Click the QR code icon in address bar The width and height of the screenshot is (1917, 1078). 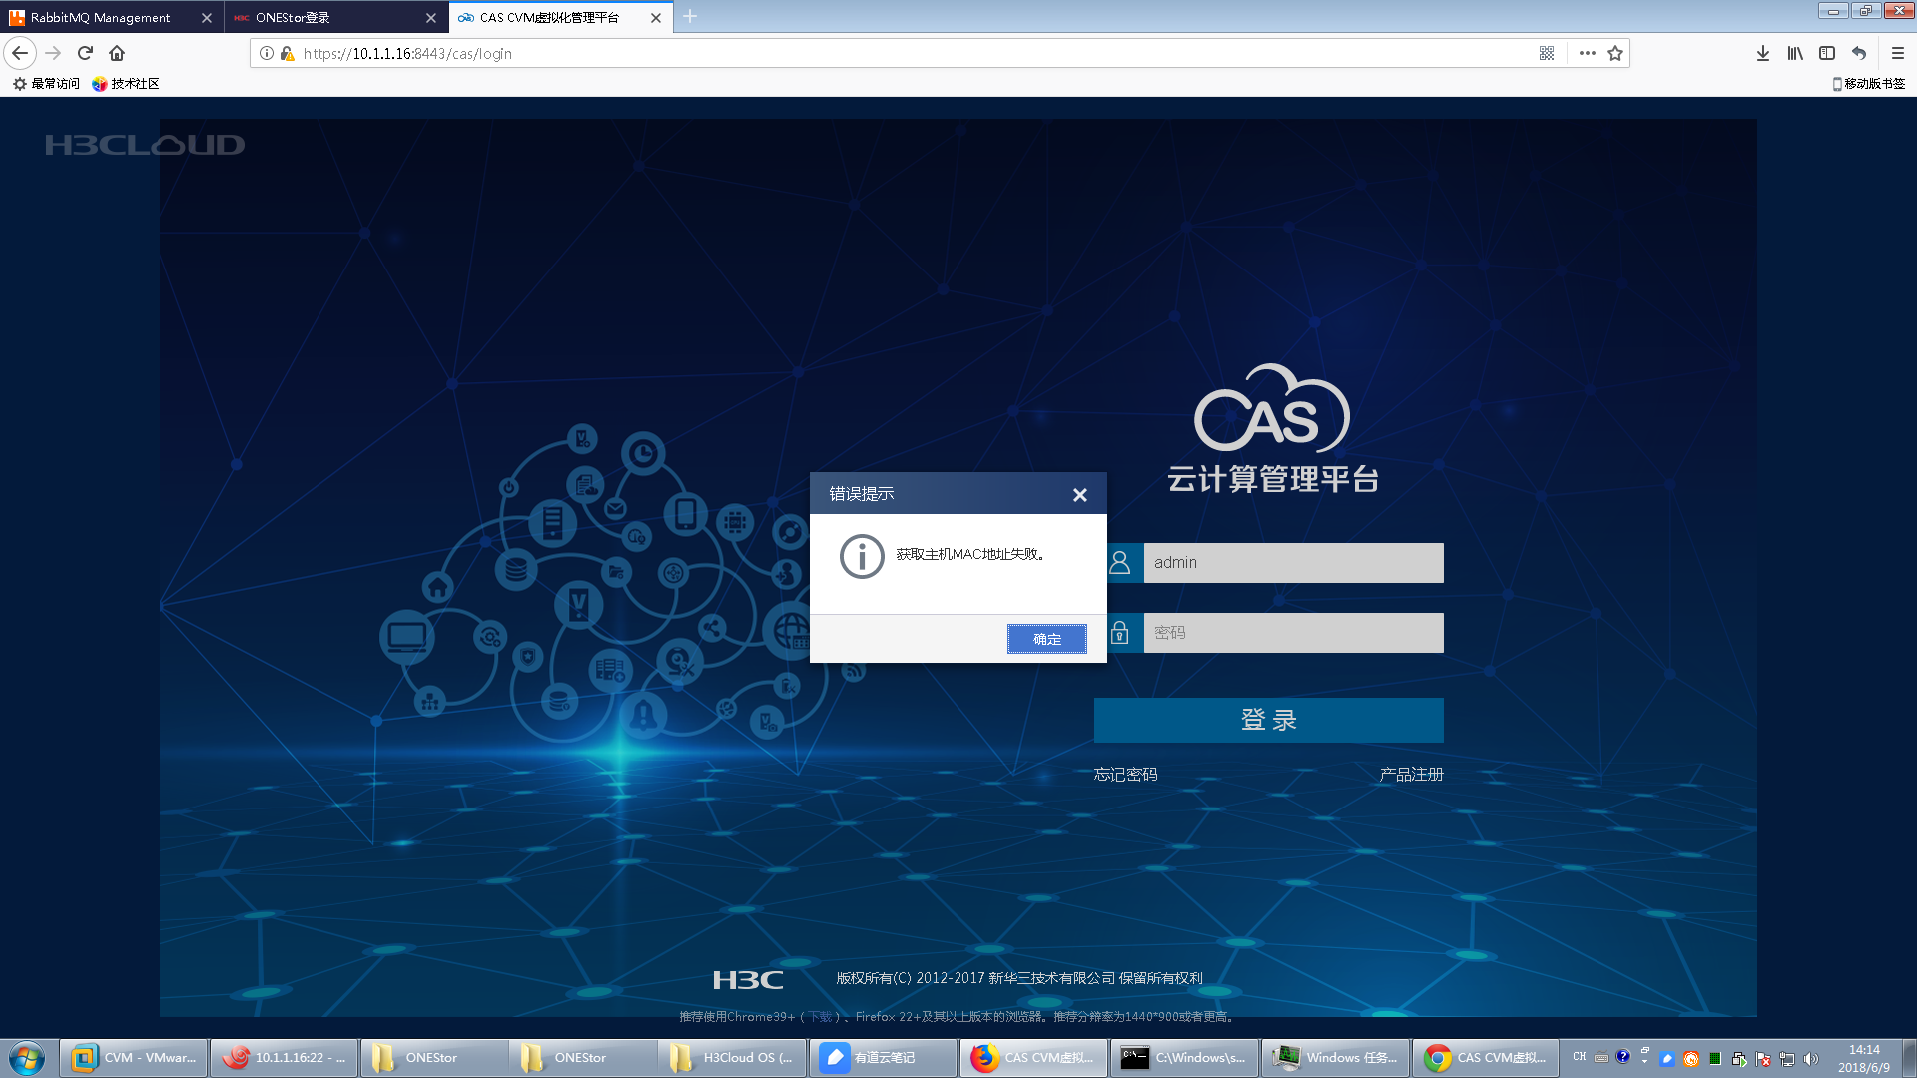tap(1547, 53)
